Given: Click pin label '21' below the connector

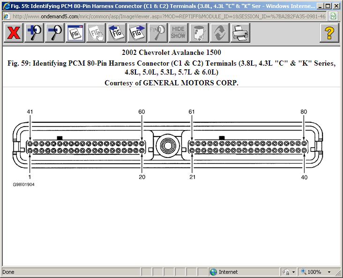Looking at the screenshot, I should click(x=192, y=177).
